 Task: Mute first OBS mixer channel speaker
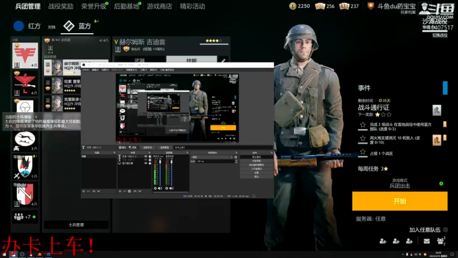click(x=160, y=188)
